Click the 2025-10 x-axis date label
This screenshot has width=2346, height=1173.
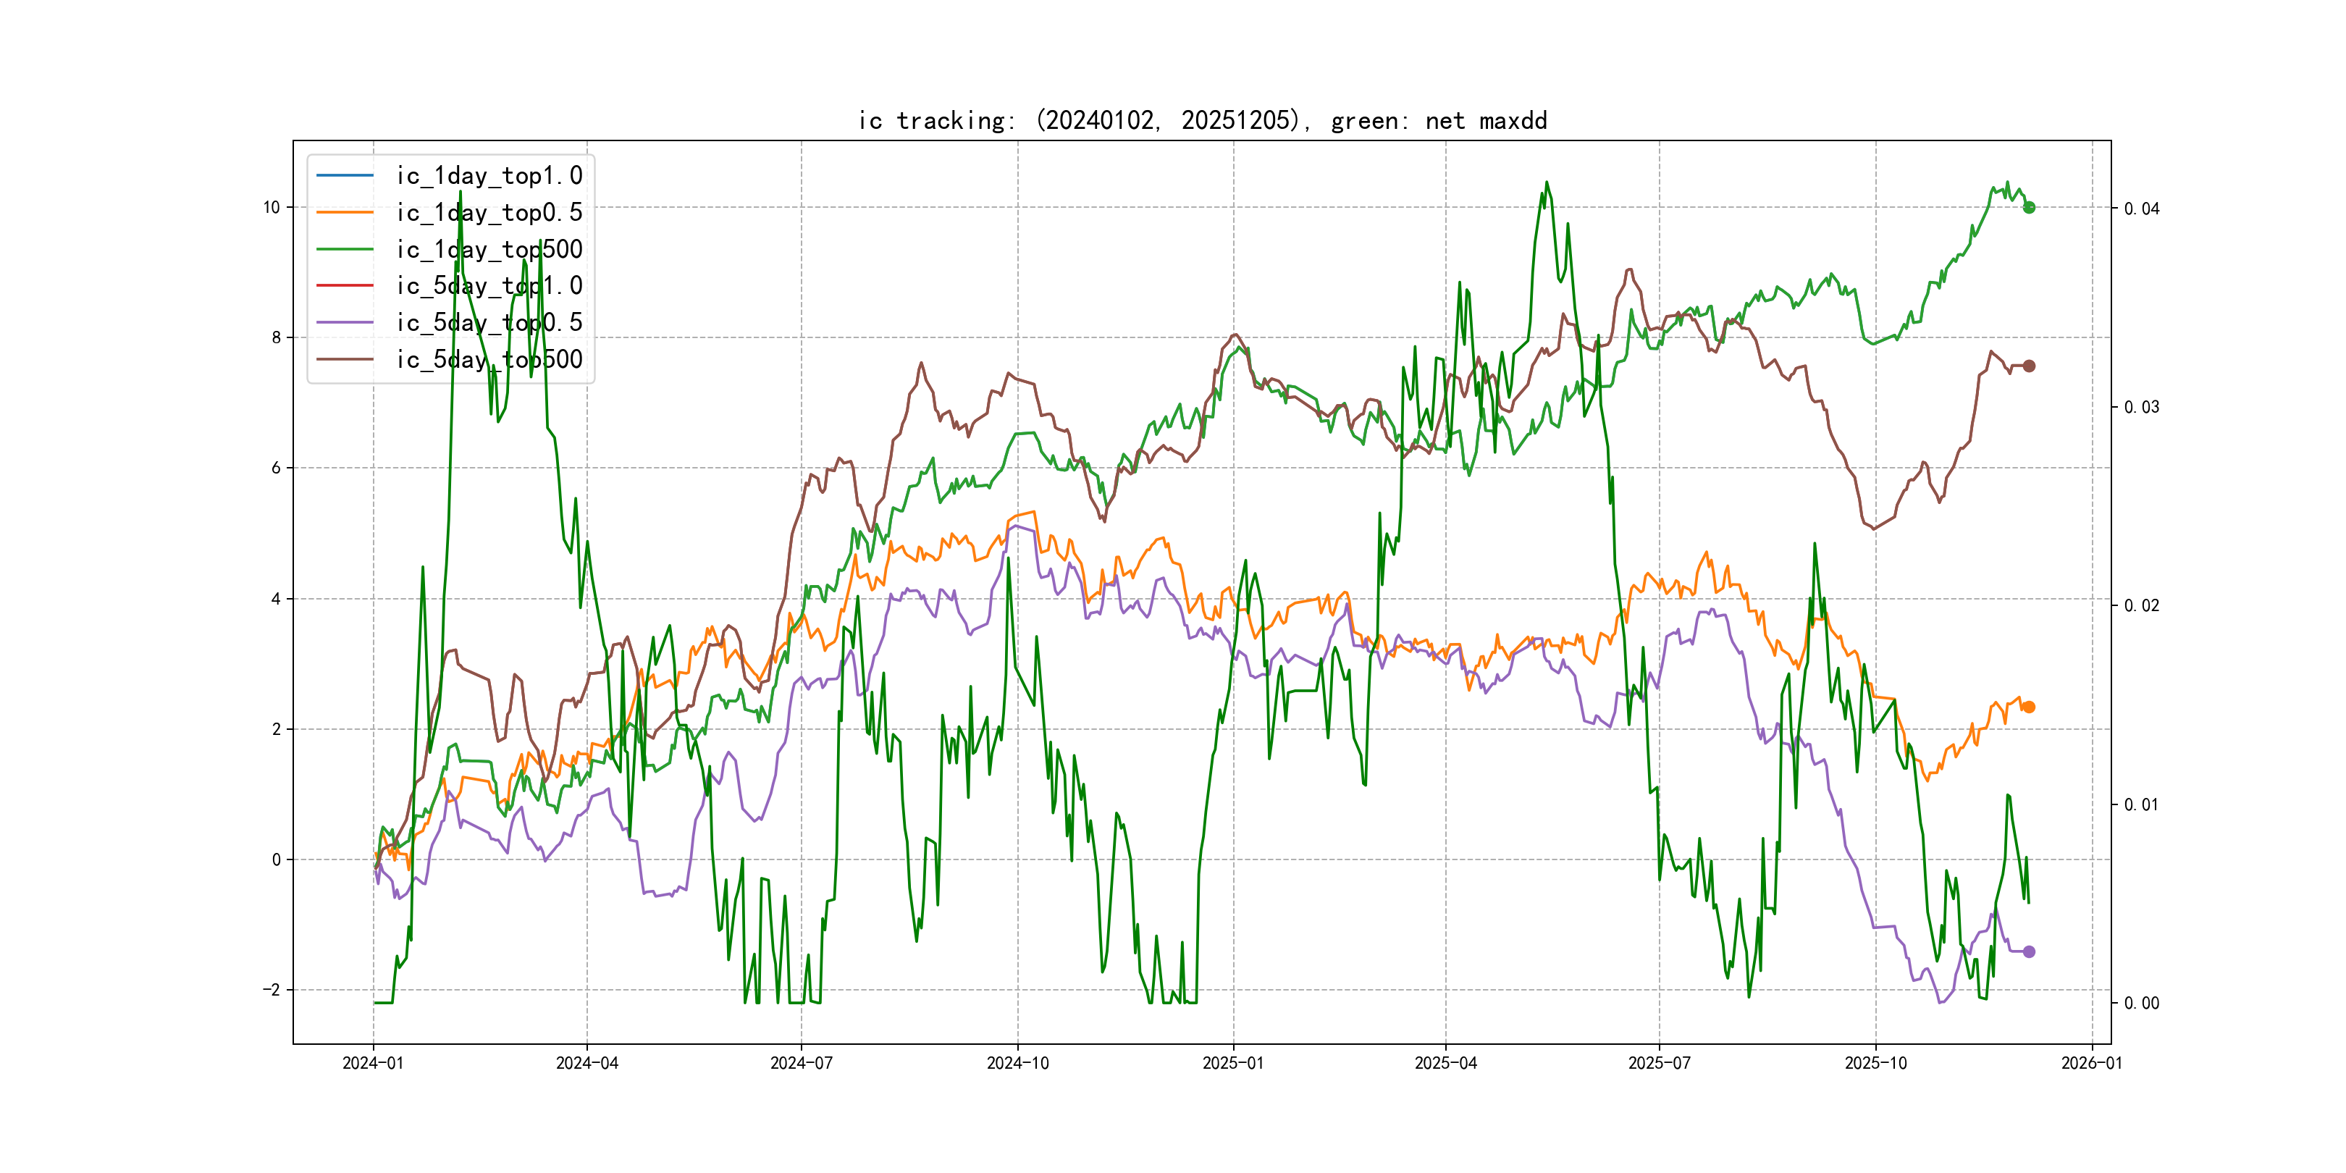point(1875,1064)
